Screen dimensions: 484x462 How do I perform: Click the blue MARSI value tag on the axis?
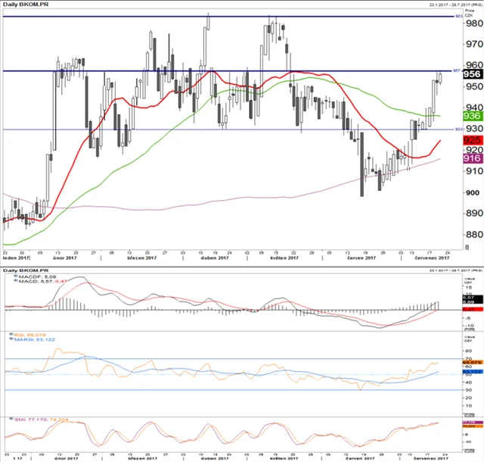pyautogui.click(x=472, y=371)
